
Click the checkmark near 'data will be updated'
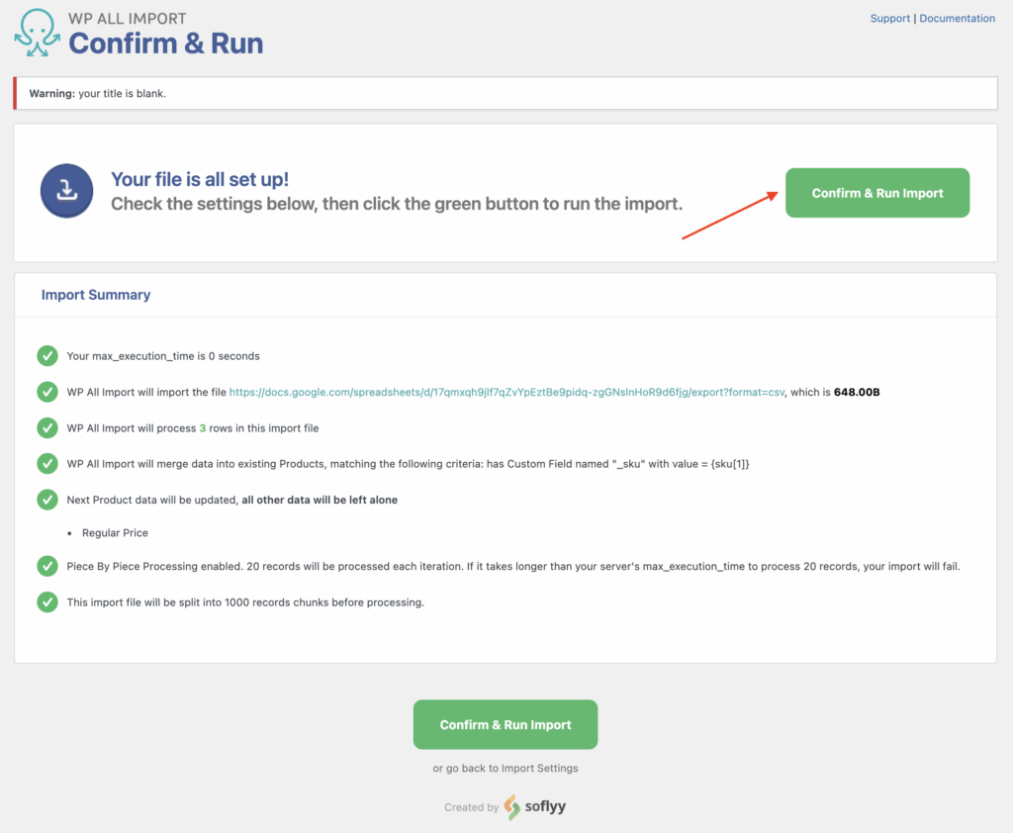[47, 499]
